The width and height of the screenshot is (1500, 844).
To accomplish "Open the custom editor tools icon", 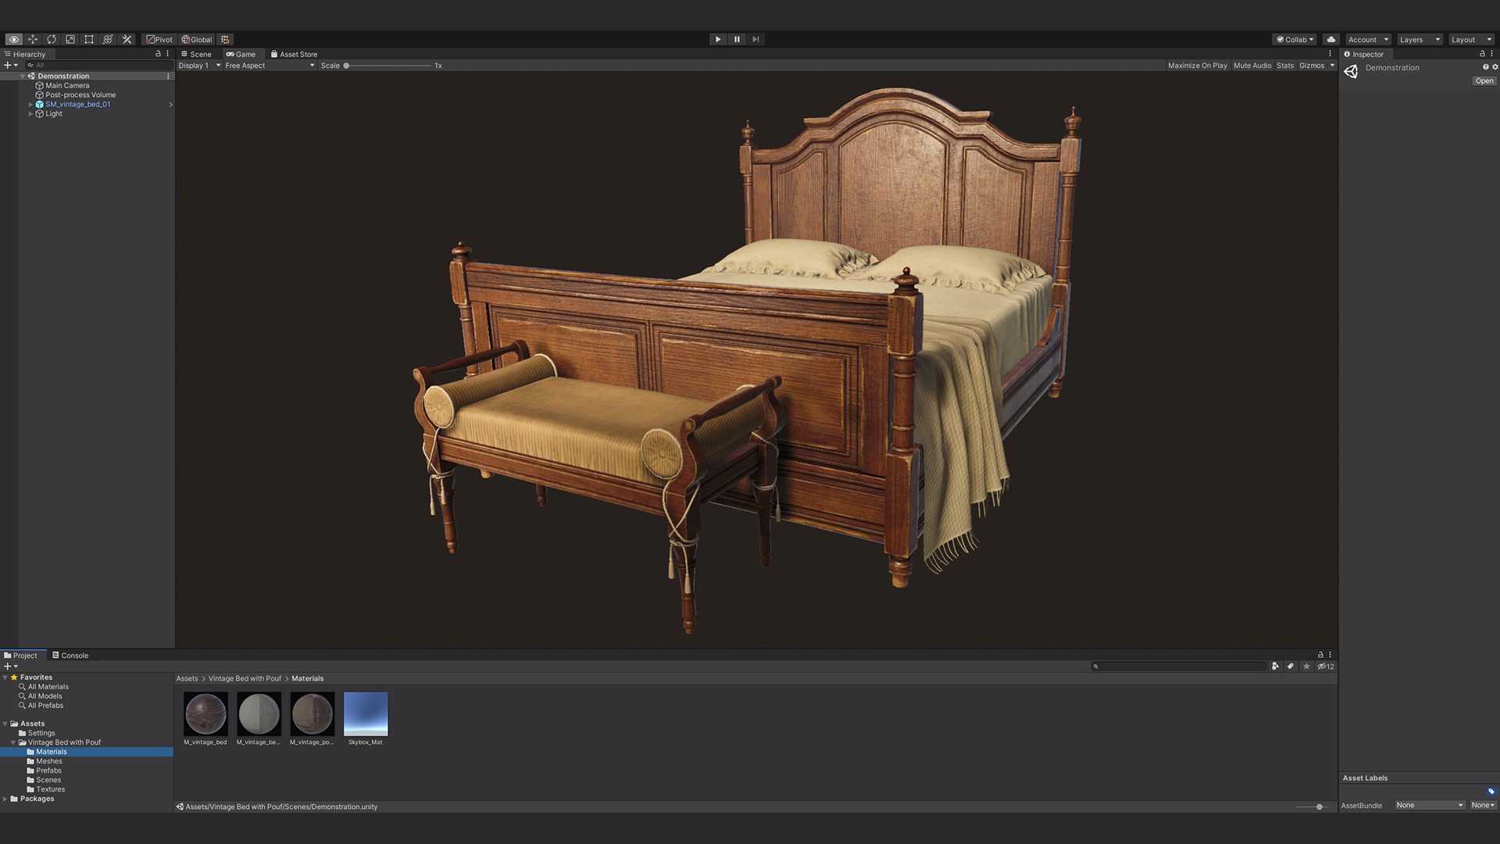I will [127, 39].
